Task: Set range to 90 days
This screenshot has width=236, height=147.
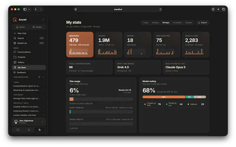Action: coord(166,23)
